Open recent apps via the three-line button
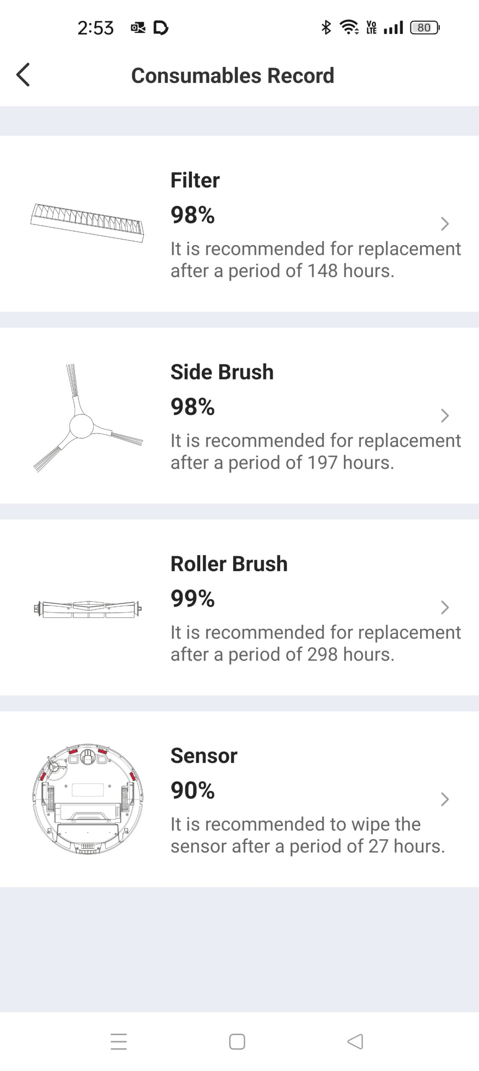This screenshot has width=479, height=1071. click(119, 1041)
